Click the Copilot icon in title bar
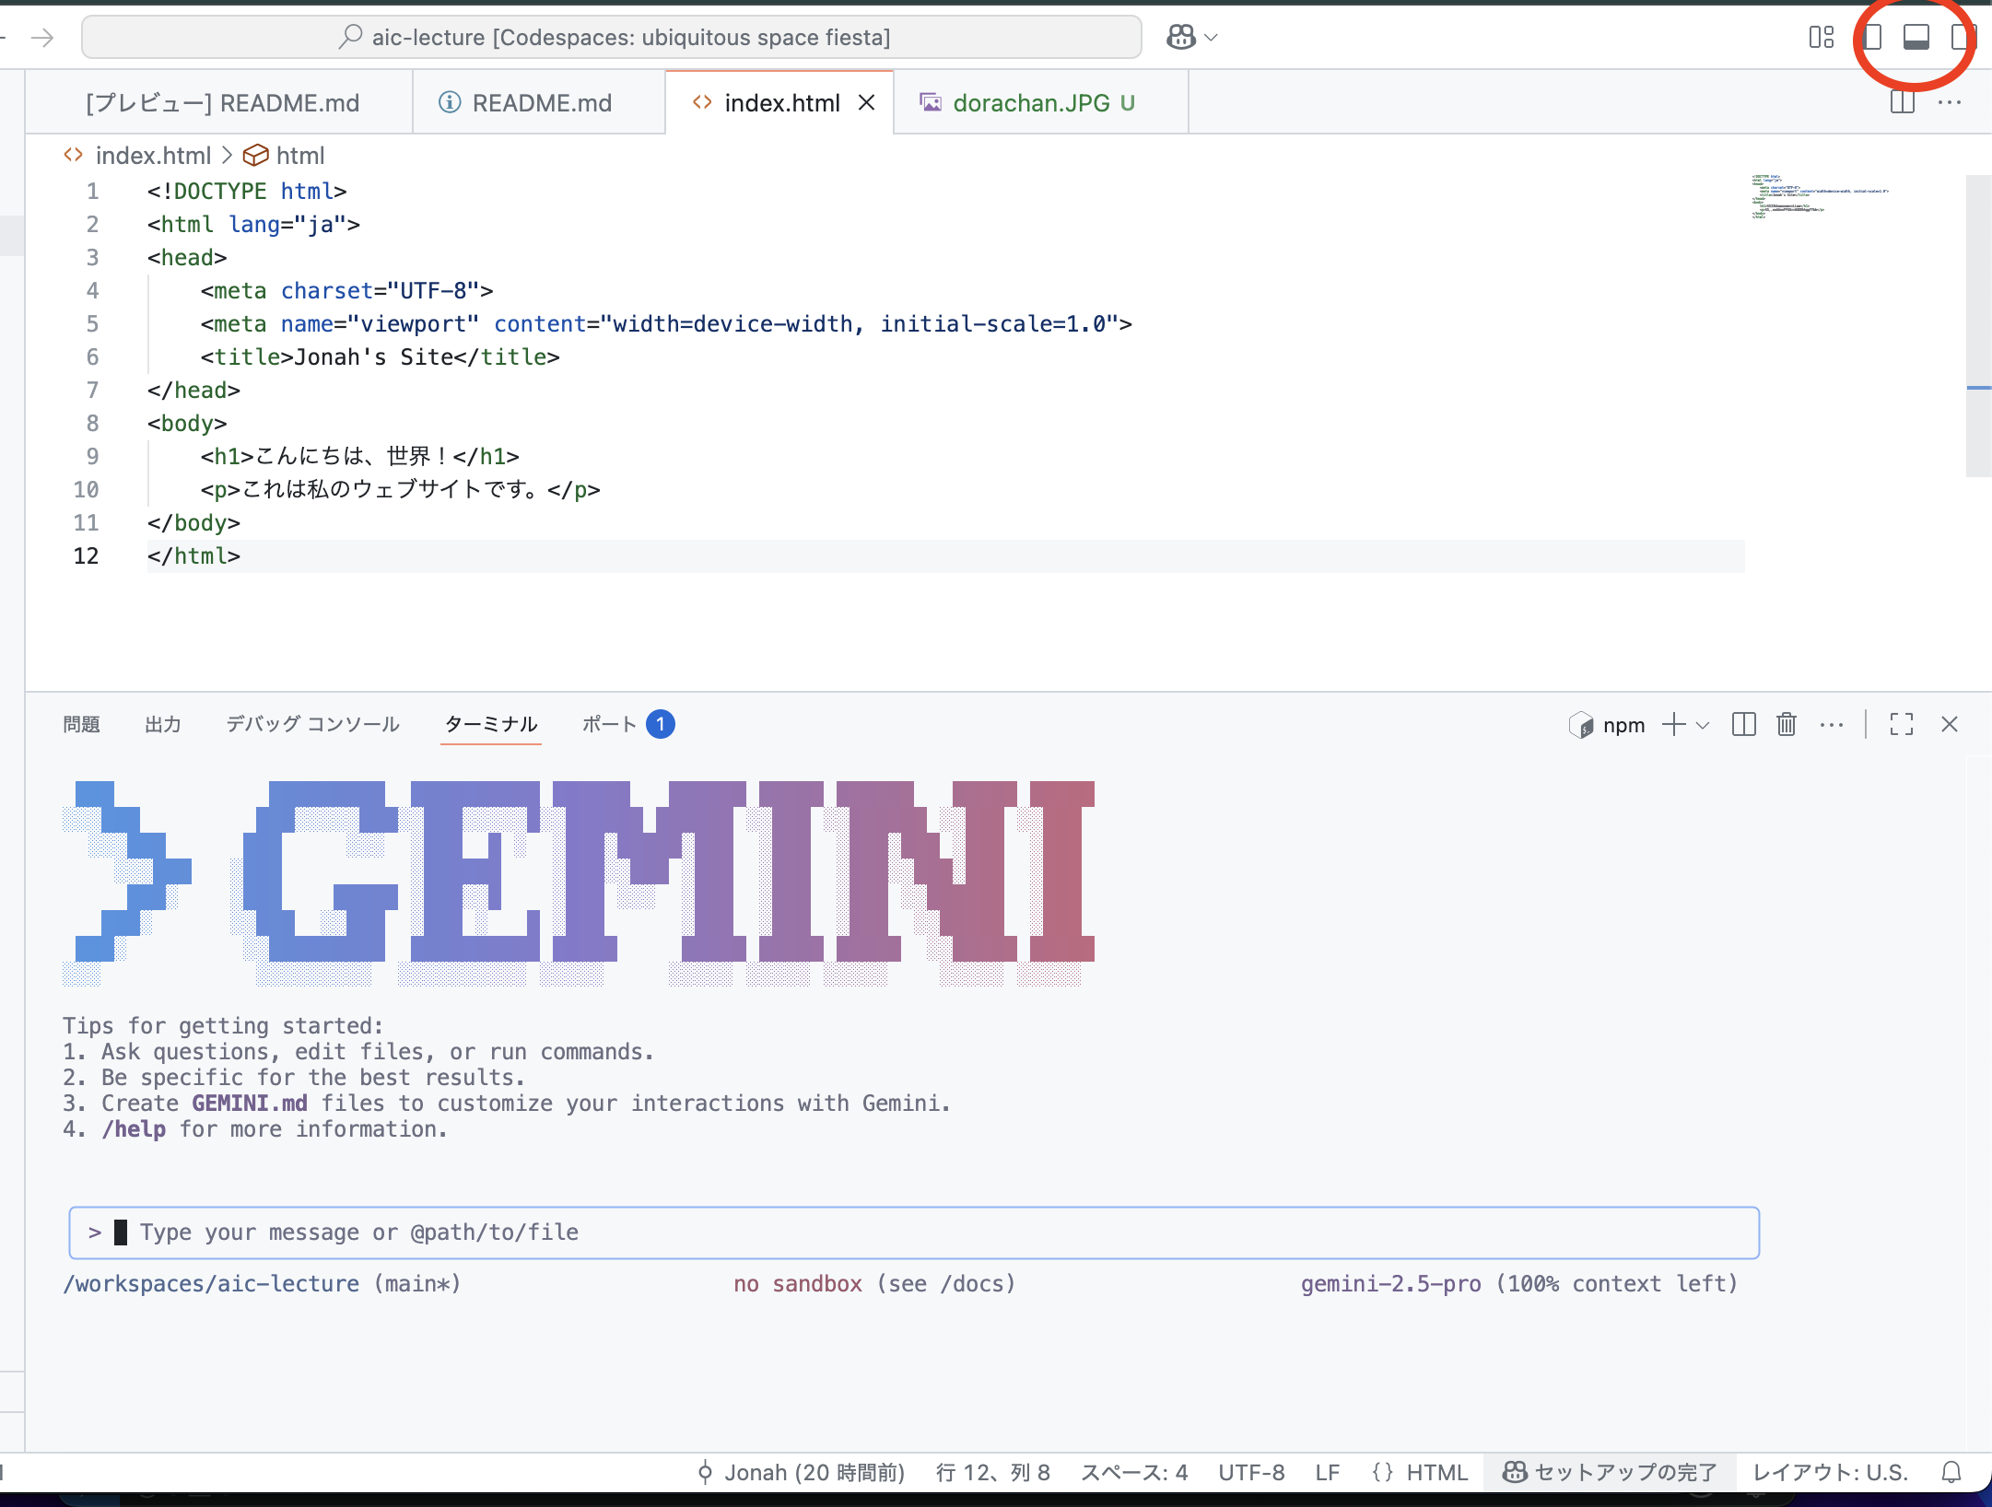Viewport: 1992px width, 1507px height. tap(1180, 37)
